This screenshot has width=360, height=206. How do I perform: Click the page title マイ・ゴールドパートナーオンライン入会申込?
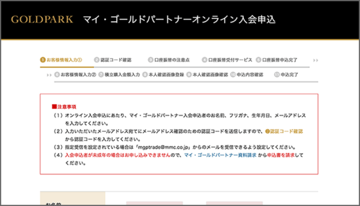pos(179,19)
